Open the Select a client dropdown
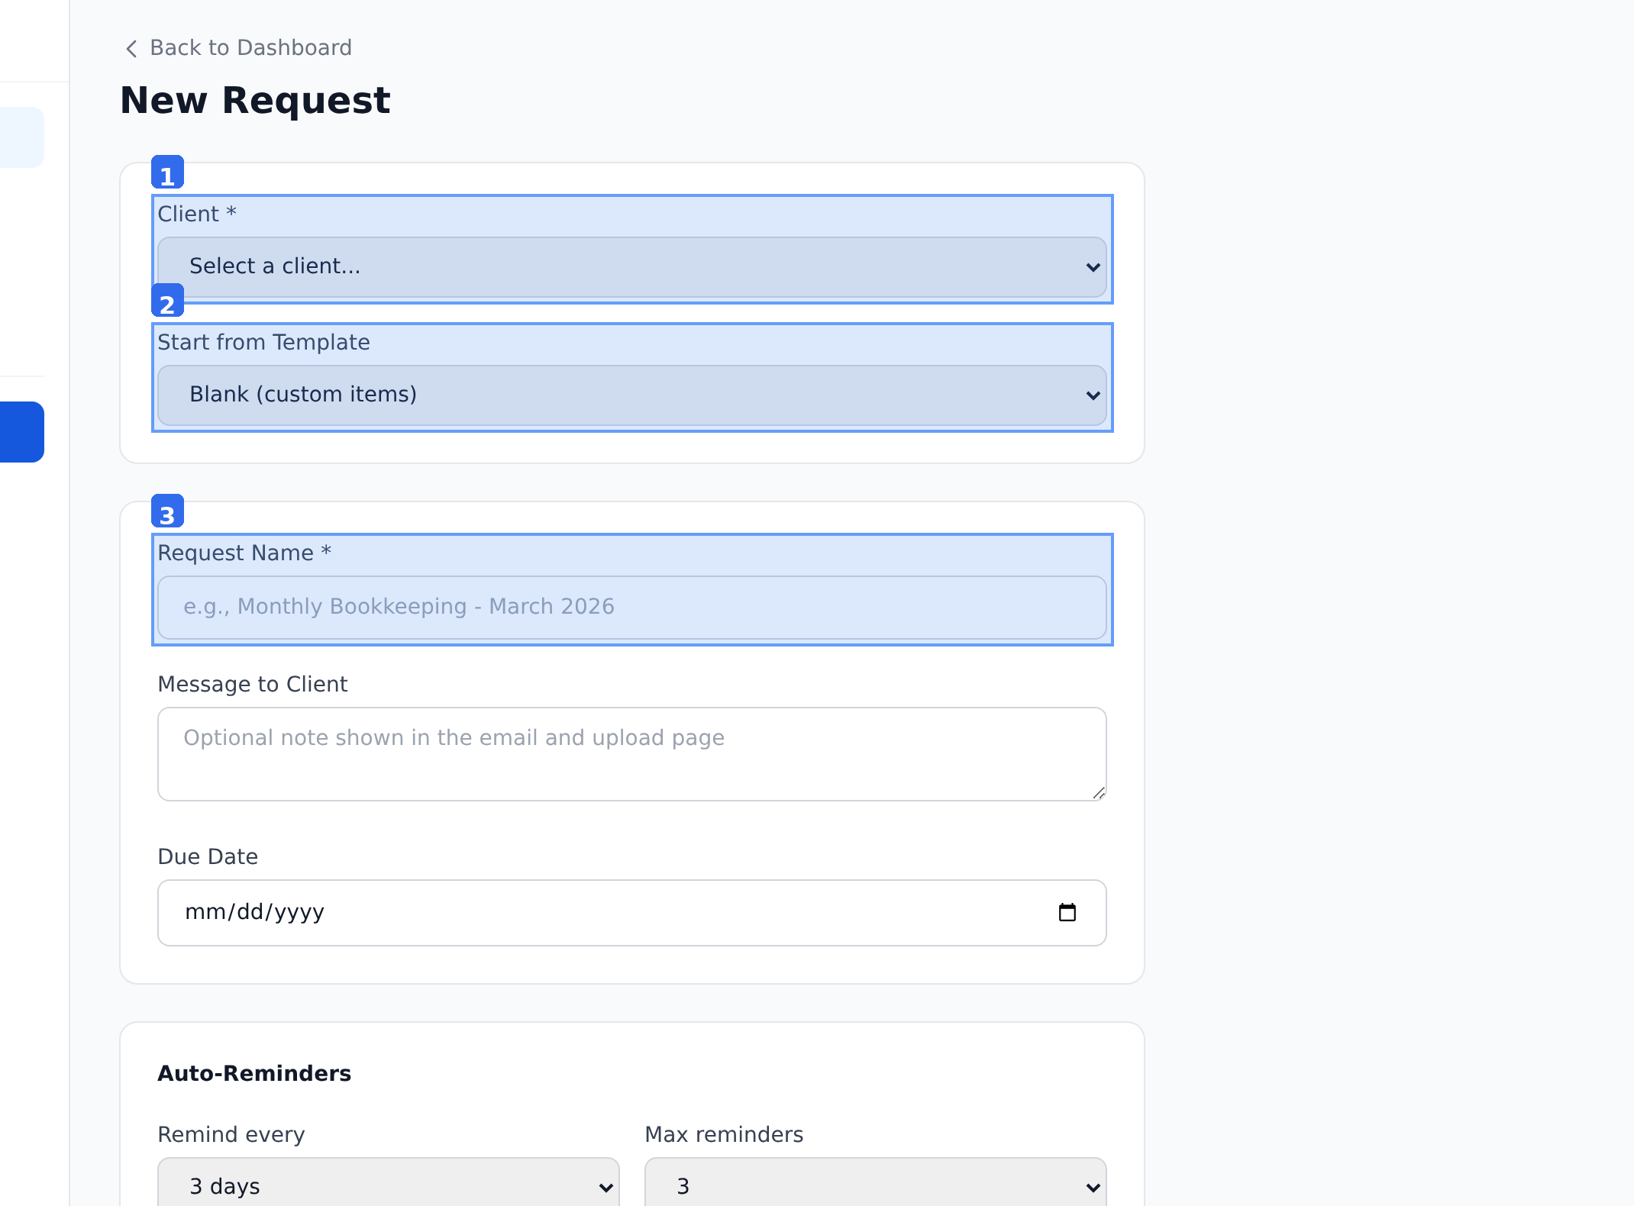This screenshot has height=1206, width=1634. point(631,266)
